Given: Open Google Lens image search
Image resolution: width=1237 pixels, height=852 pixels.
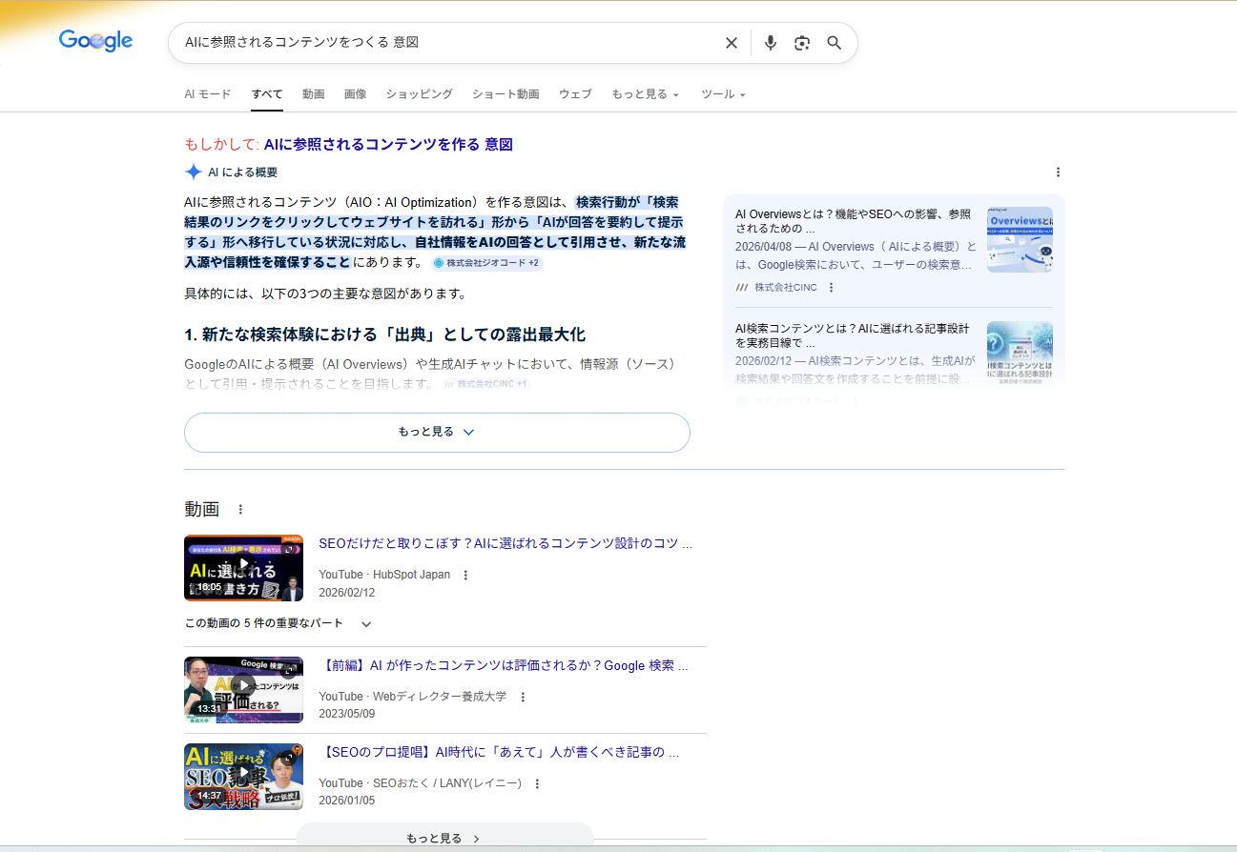Looking at the screenshot, I should (x=802, y=43).
